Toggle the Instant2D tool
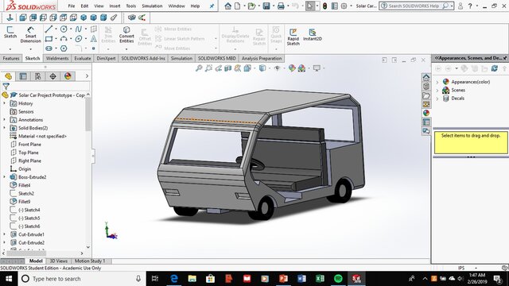This screenshot has height=286, width=509. [x=313, y=35]
